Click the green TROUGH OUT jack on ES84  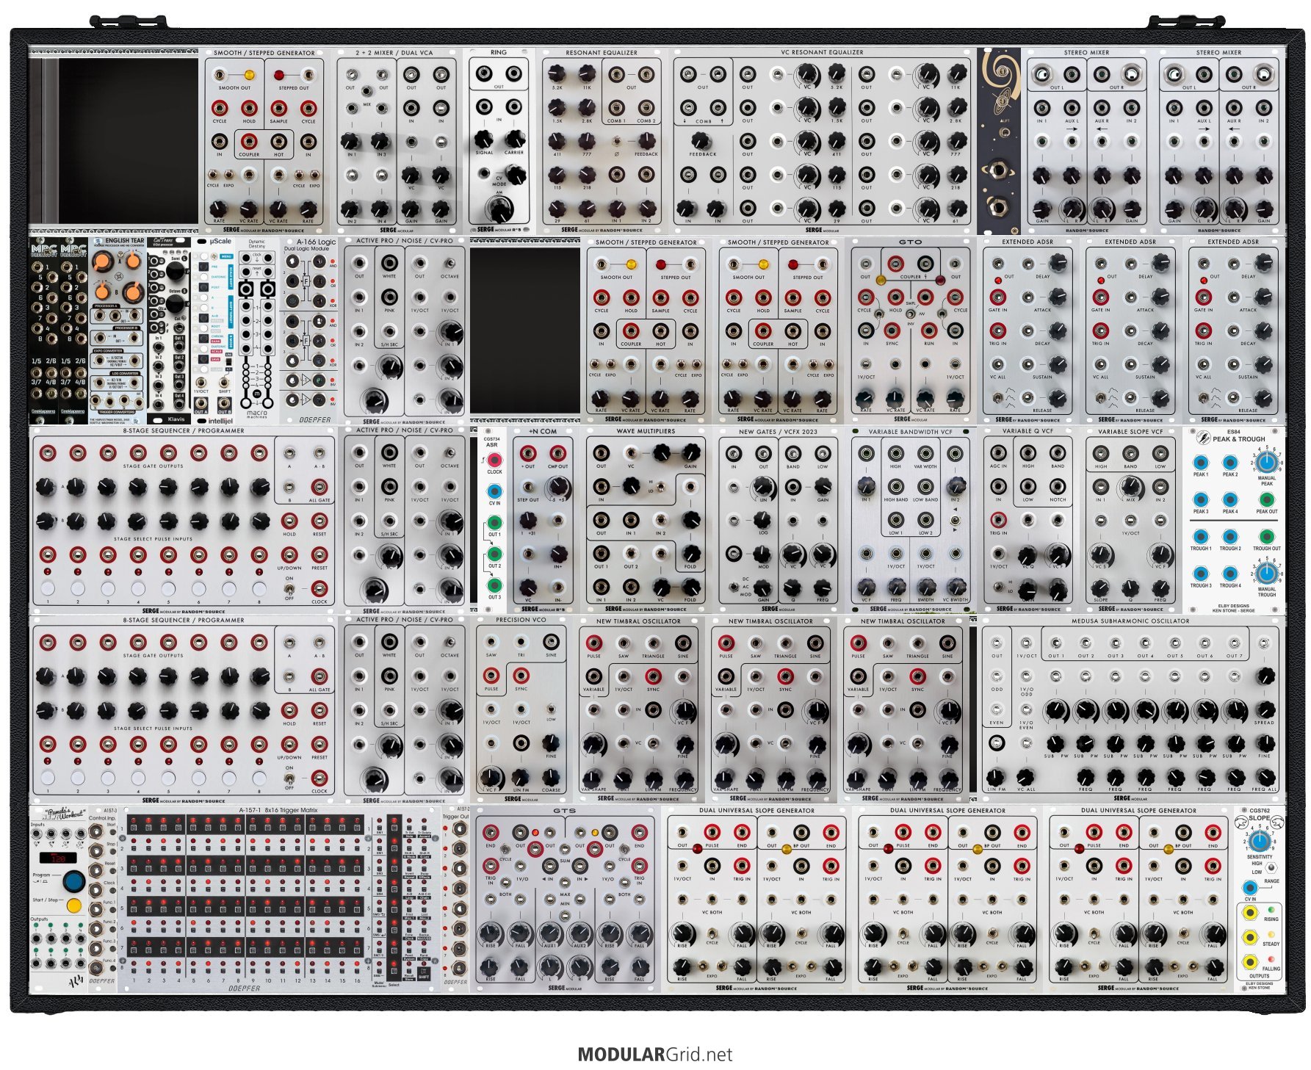click(1265, 537)
